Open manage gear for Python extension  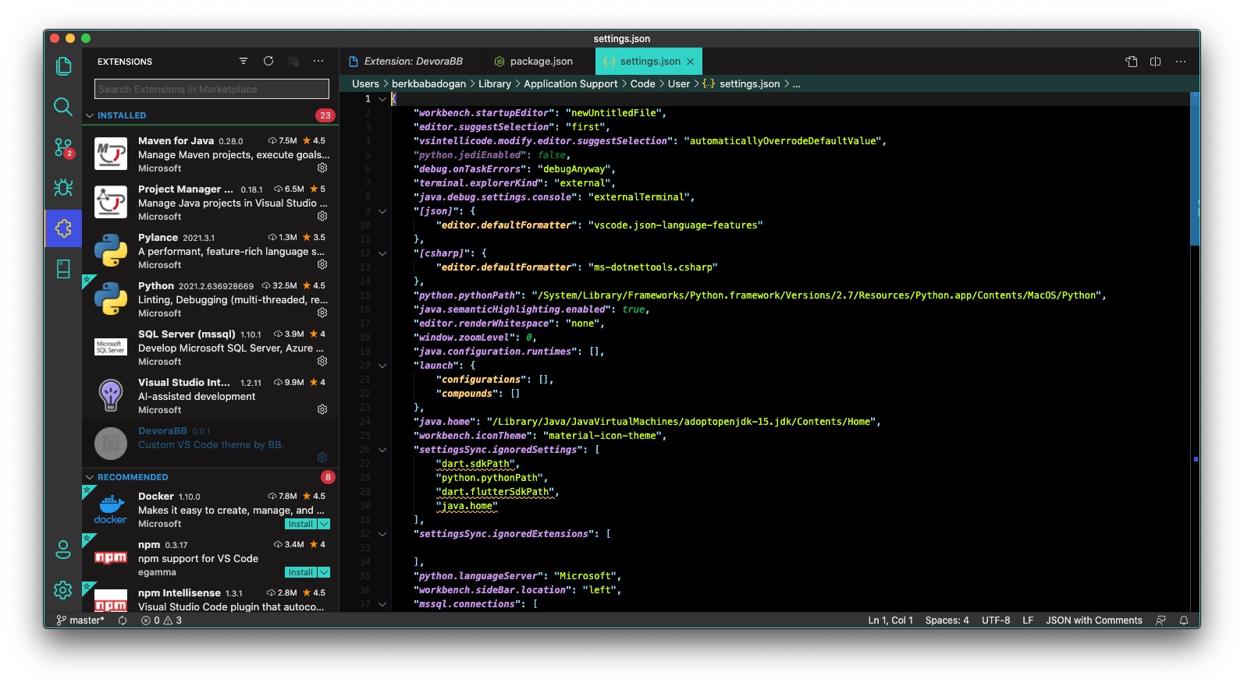point(322,313)
